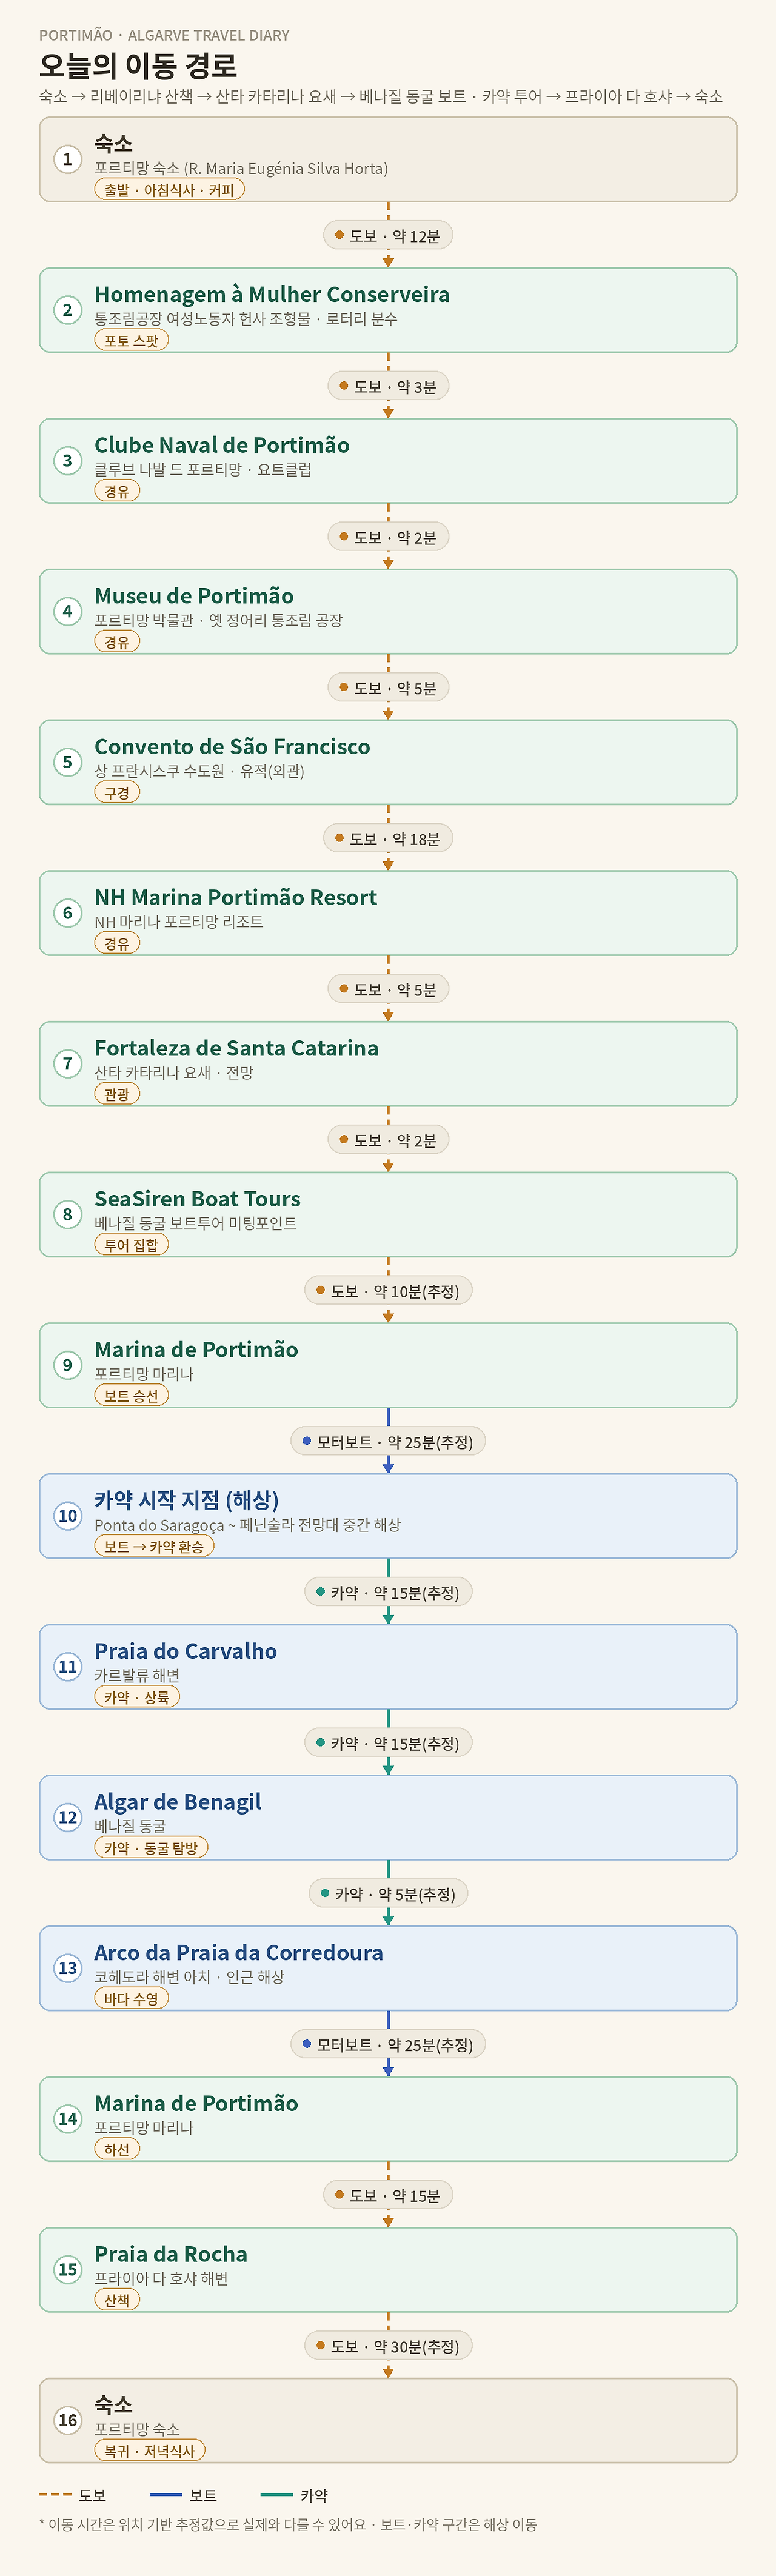This screenshot has height=2576, width=776.
Task: Open the Praia da Rocha card title
Action: [171, 2253]
